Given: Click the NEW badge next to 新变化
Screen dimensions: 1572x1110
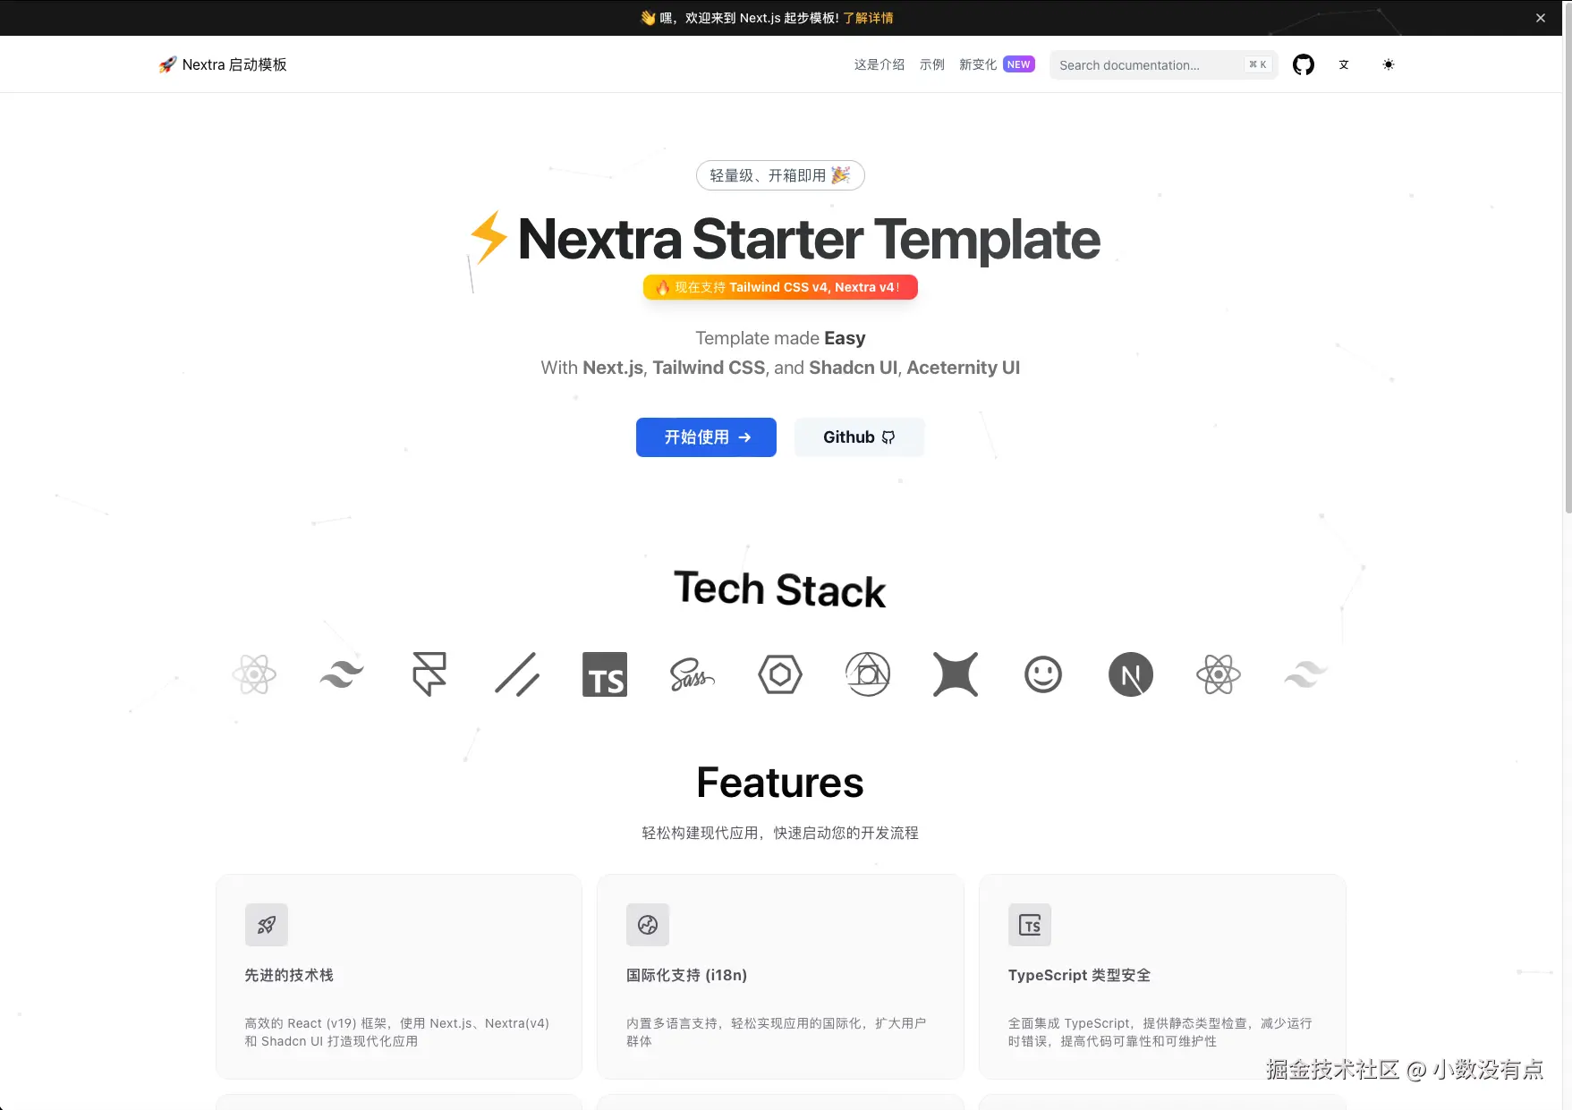Looking at the screenshot, I should (1019, 64).
